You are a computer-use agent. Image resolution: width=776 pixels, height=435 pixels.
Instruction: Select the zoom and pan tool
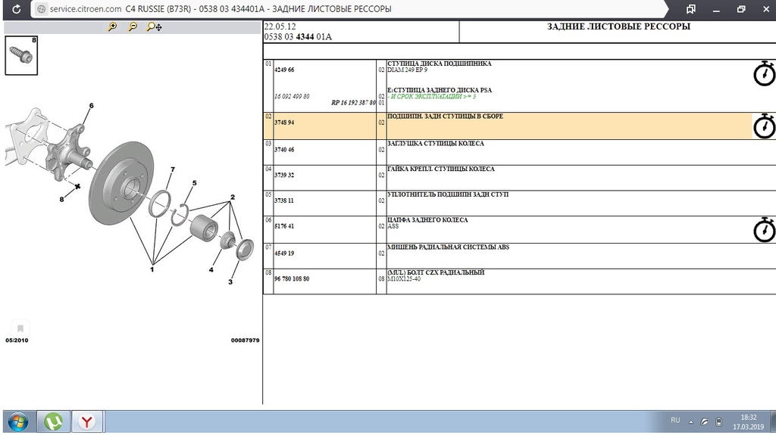(x=154, y=26)
